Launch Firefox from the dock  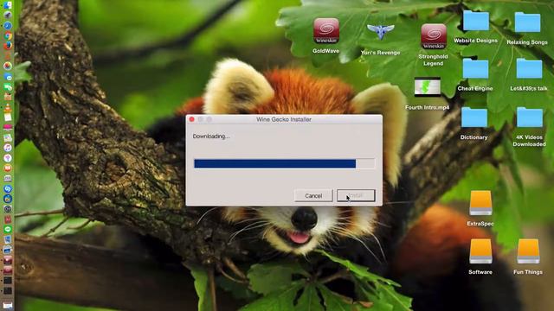coord(8,46)
